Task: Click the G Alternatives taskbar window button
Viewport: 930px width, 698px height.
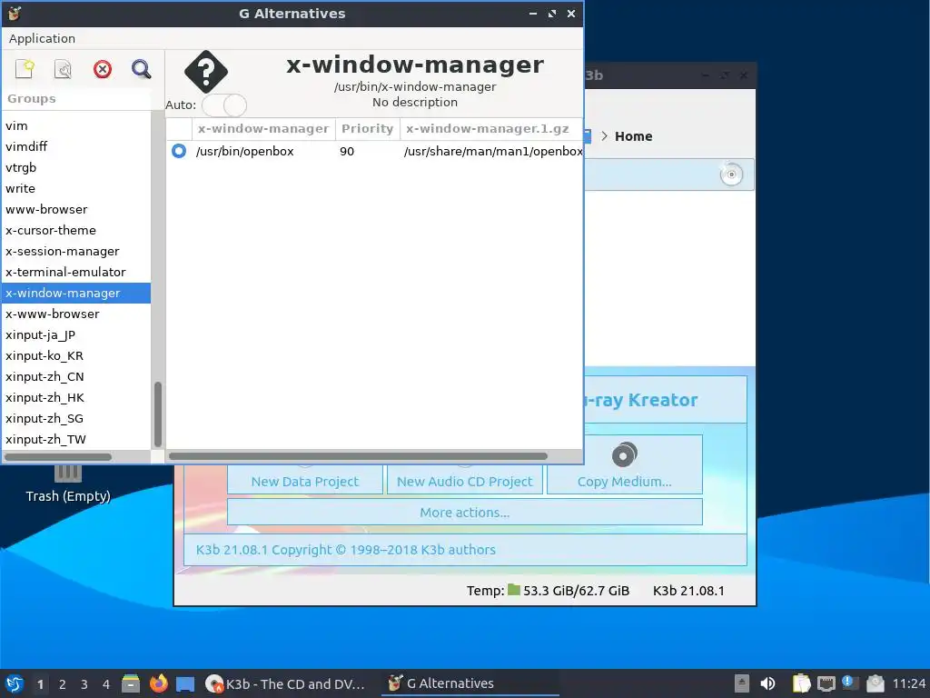Action: [x=470, y=683]
